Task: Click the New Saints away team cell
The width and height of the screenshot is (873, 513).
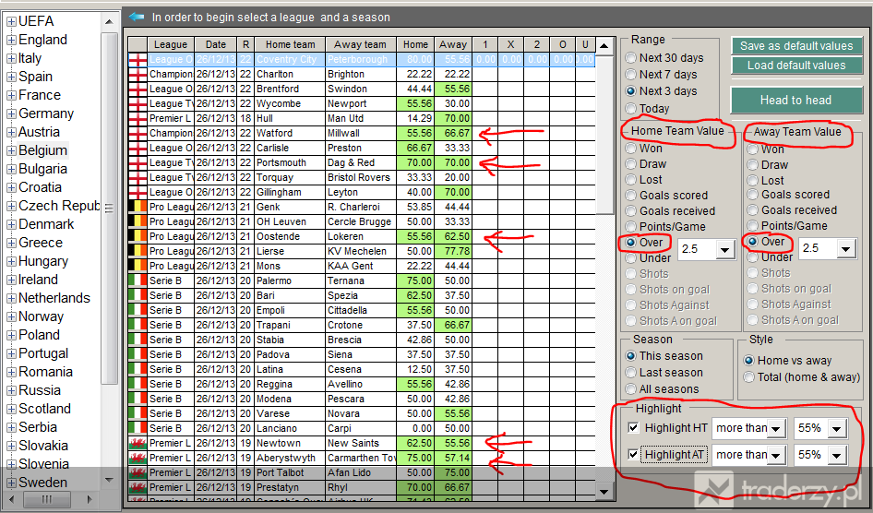Action: [x=361, y=443]
